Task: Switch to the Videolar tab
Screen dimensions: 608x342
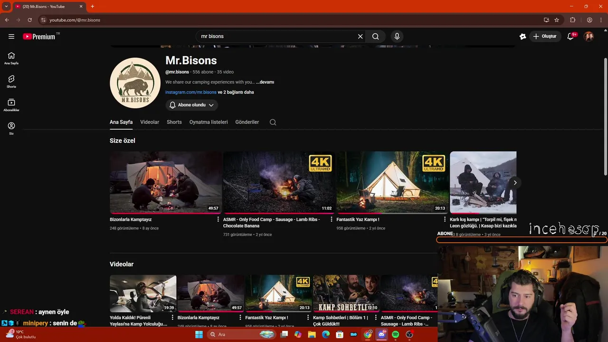Action: (150, 122)
